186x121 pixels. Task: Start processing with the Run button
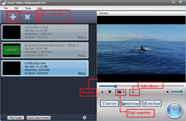pyautogui.click(x=174, y=110)
